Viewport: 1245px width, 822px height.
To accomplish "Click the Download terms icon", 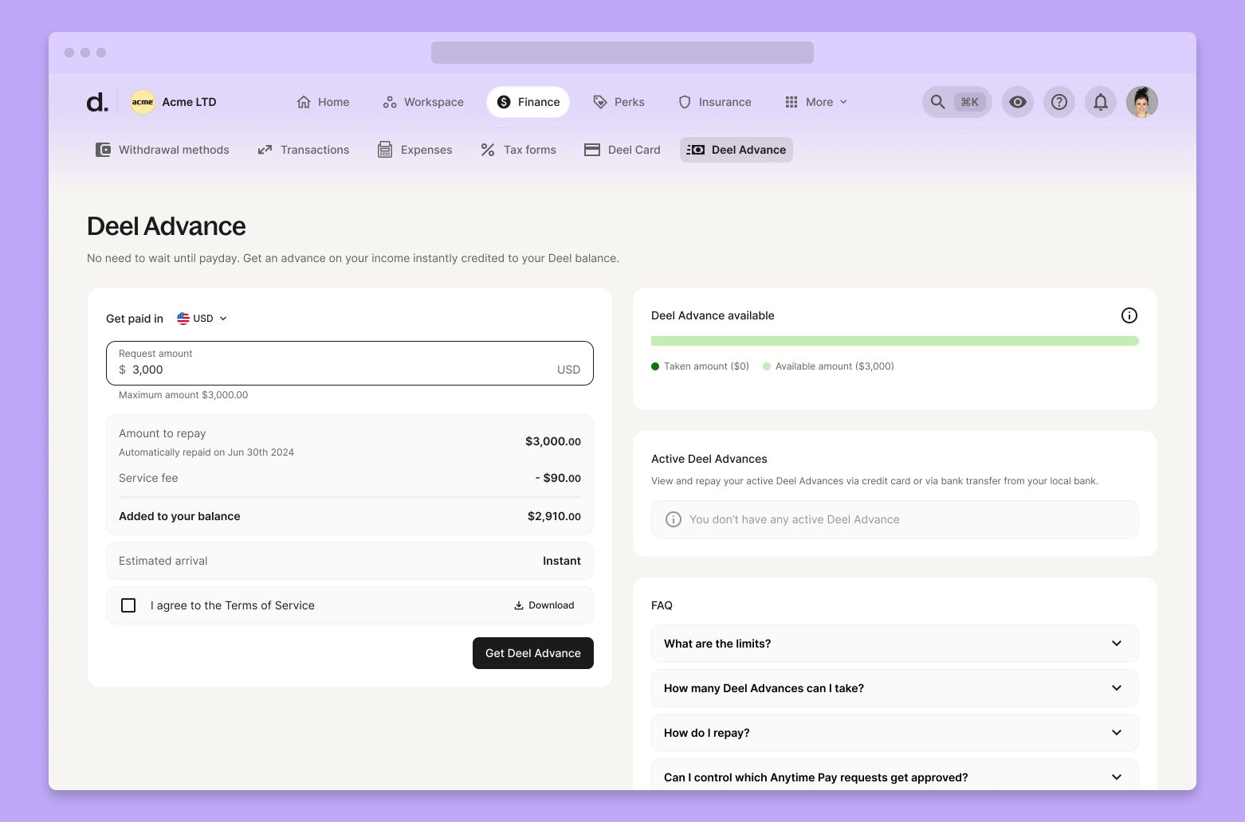I will pyautogui.click(x=519, y=605).
